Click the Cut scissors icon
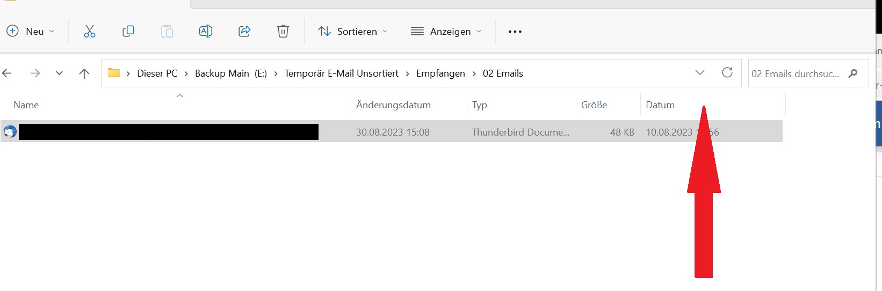The width and height of the screenshot is (882, 291). pos(90,31)
